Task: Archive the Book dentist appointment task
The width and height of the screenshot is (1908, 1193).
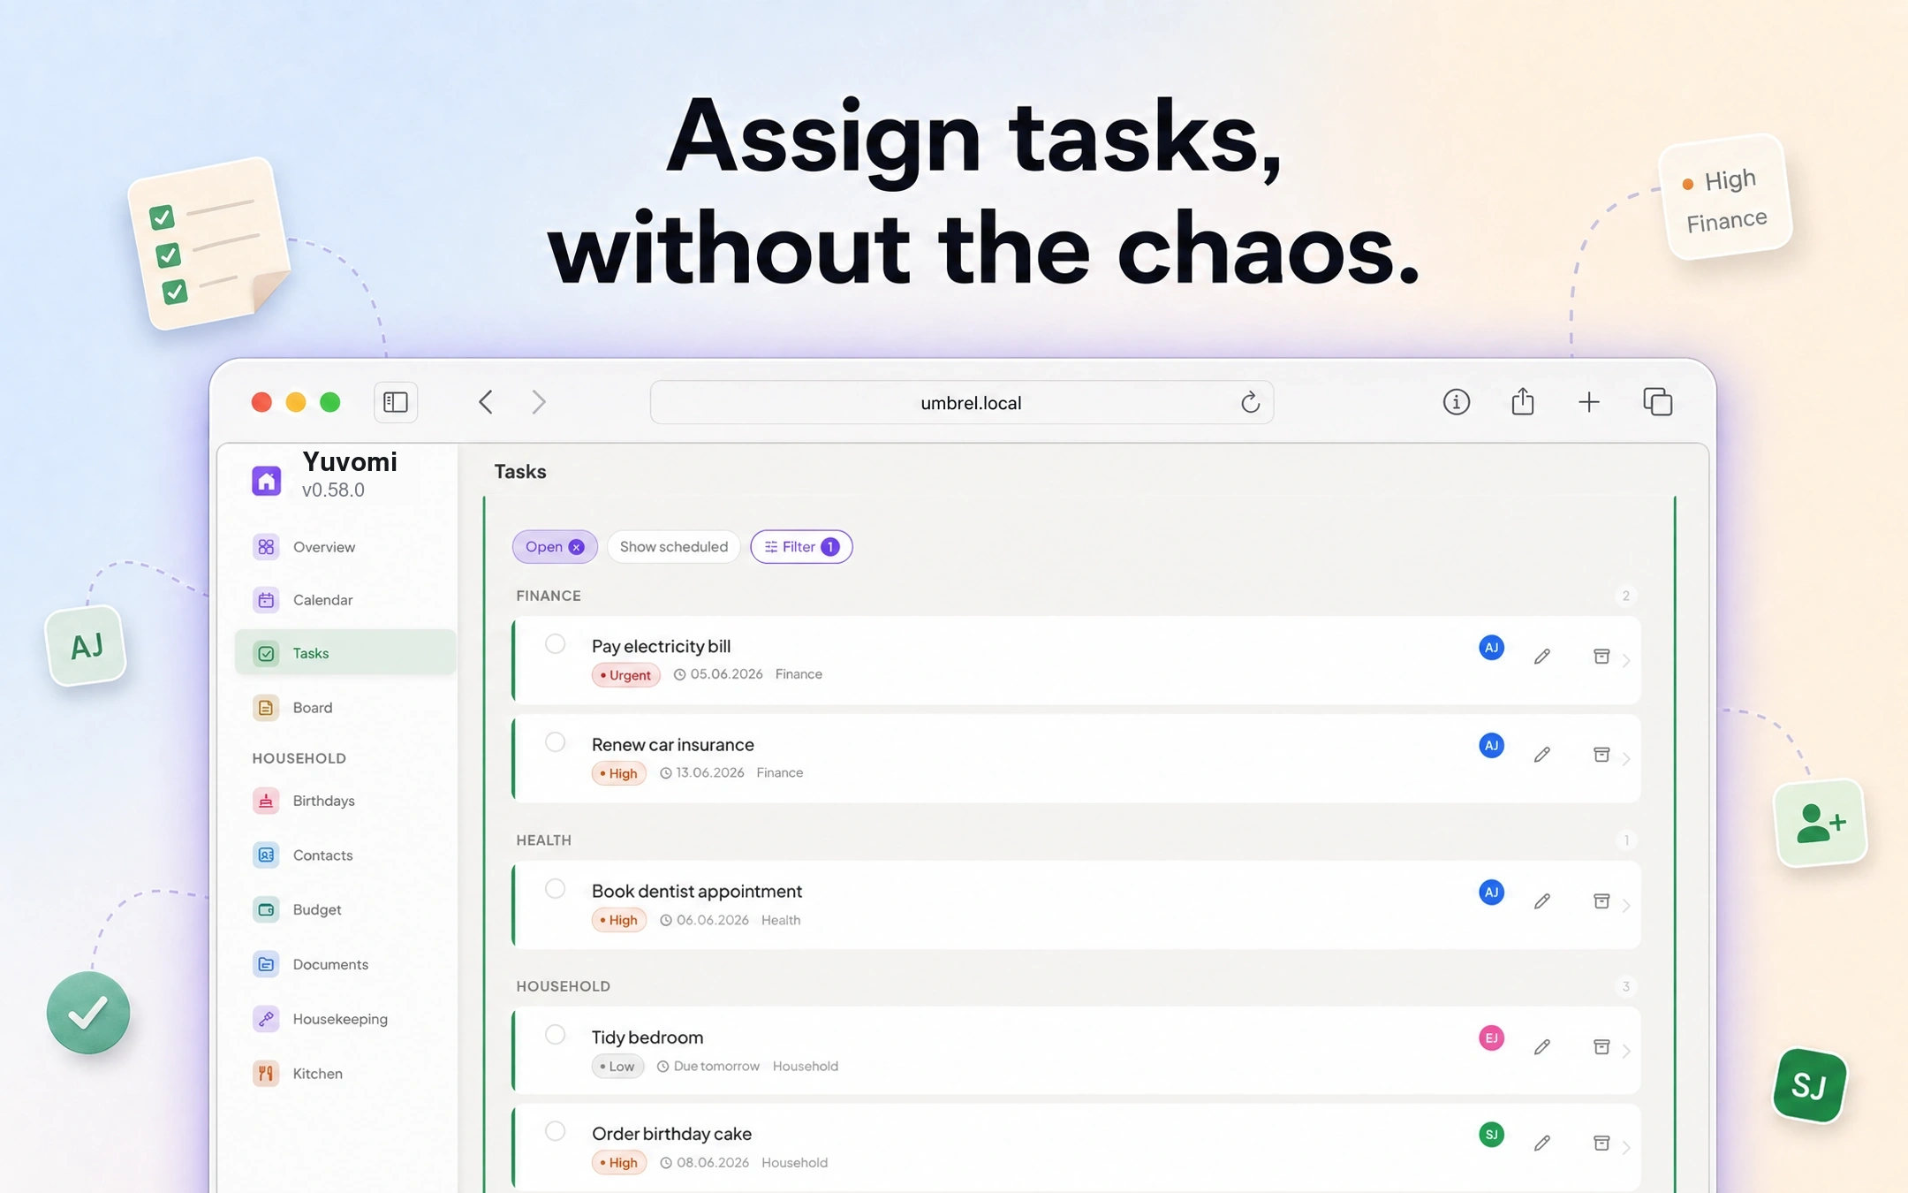Action: click(1601, 901)
